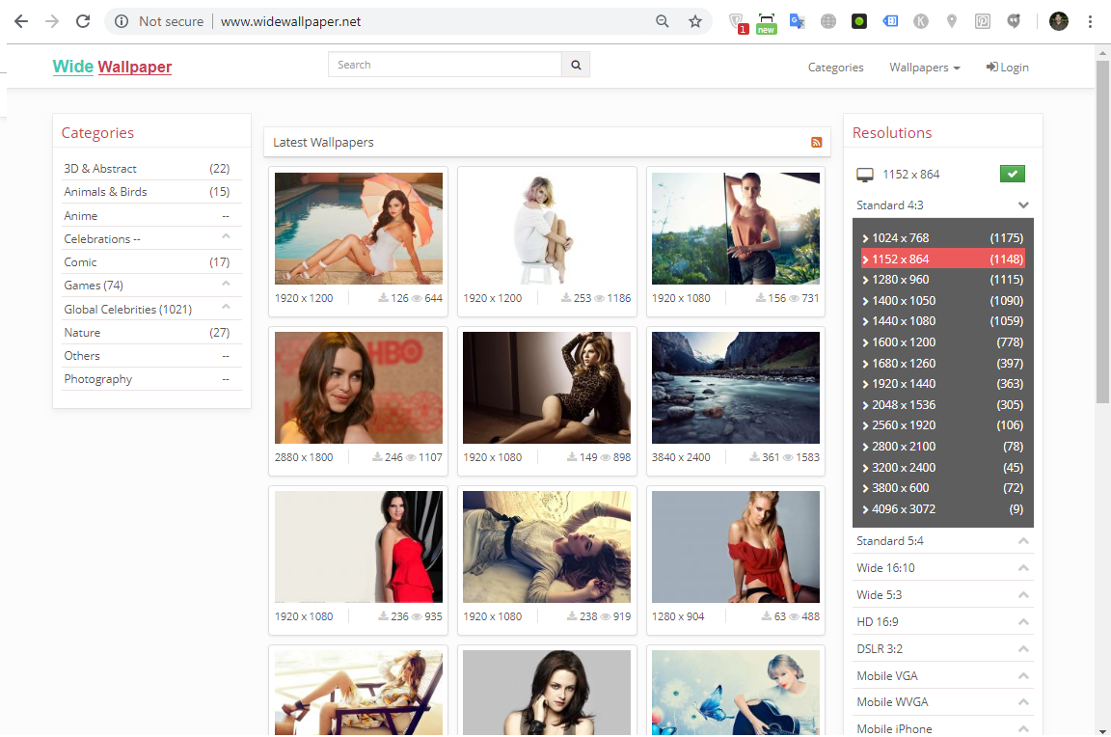Expand the Wide 16:10 resolution section
Viewport: 1111px width, 737px height.
(x=1023, y=568)
